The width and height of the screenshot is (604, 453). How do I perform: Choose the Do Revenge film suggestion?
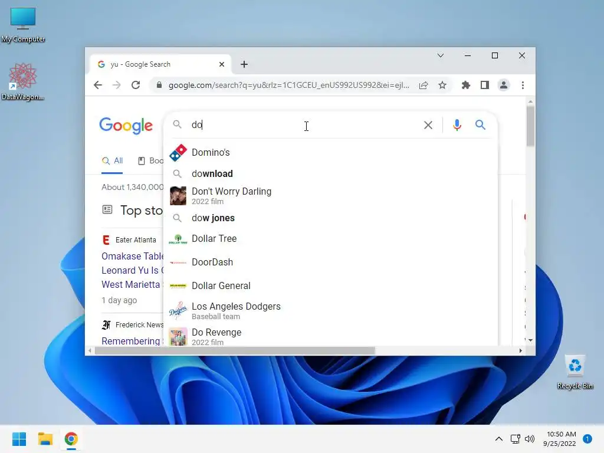[330, 336]
